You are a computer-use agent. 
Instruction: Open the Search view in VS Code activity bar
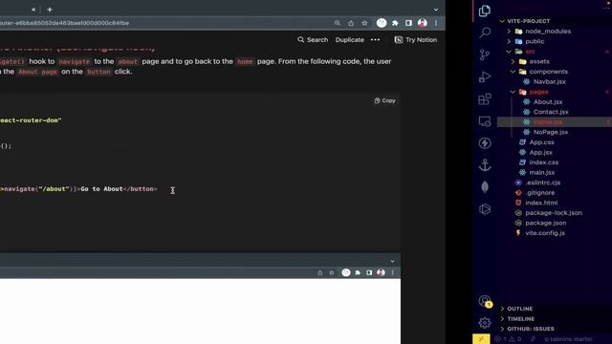coord(485,32)
